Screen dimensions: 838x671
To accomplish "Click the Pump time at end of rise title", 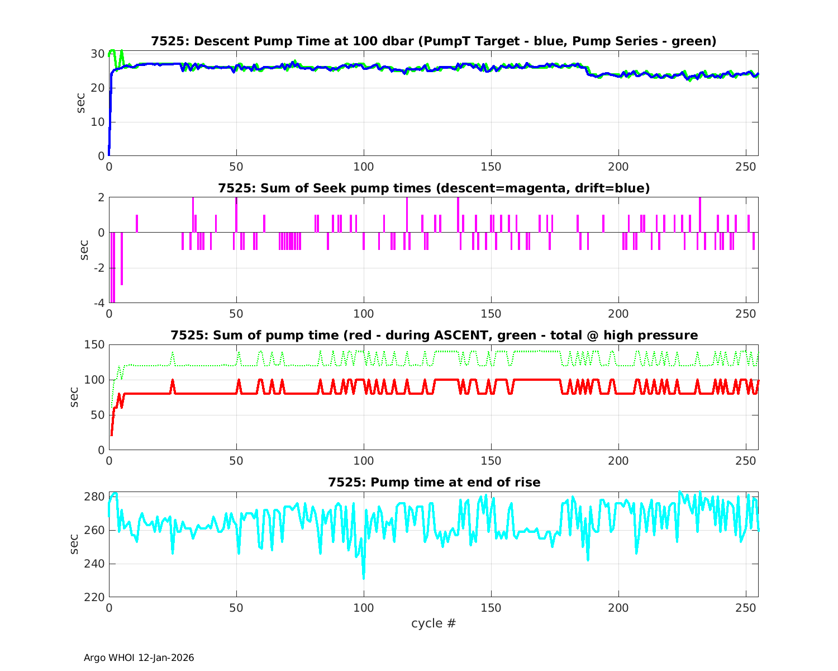I will coord(434,483).
